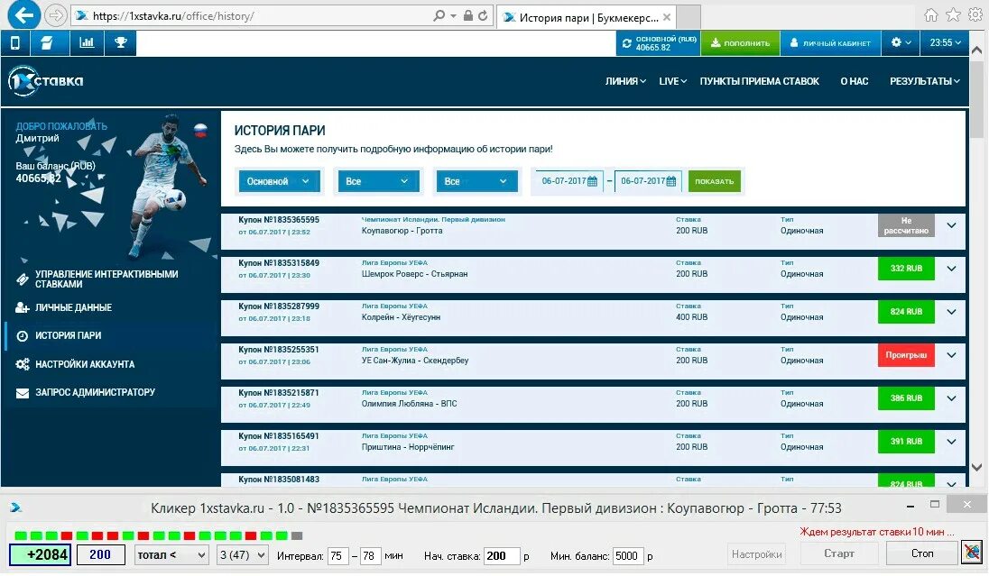Click the green ПОКАЗАТЬ button
This screenshot has width=989, height=576.
[714, 181]
